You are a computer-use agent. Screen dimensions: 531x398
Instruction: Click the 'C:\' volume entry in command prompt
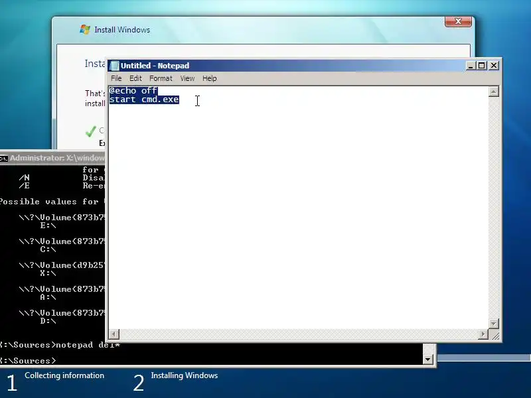(x=48, y=249)
